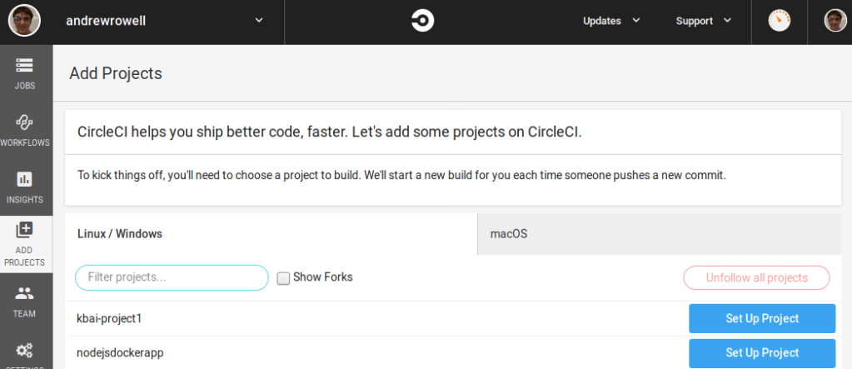
Task: Select the Linux / Windows tab
Action: (x=271, y=234)
